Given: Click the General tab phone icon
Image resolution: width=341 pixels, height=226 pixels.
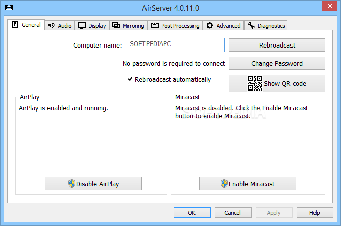Looking at the screenshot, I should (15, 24).
